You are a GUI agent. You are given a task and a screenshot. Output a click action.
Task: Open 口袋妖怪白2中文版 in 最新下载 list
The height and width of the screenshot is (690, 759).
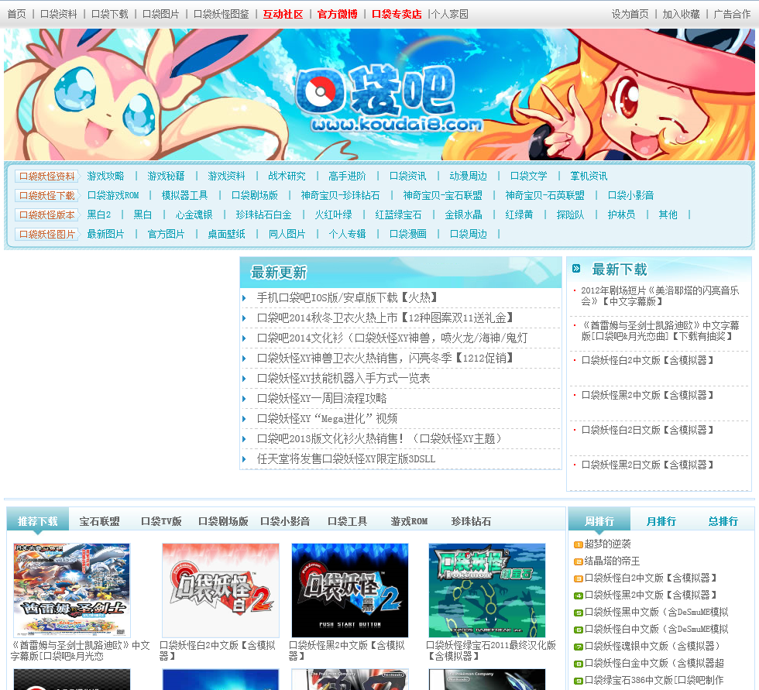click(647, 360)
